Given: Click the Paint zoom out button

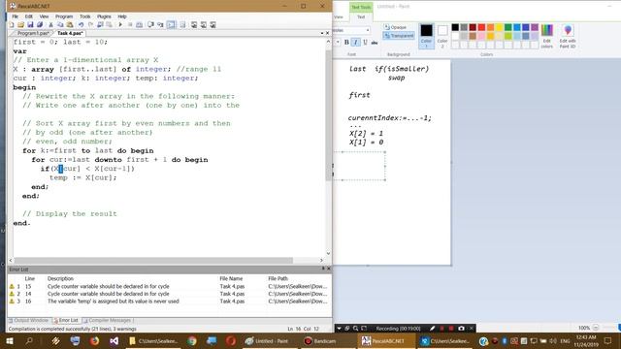Looking at the screenshot, I should pos(596,328).
